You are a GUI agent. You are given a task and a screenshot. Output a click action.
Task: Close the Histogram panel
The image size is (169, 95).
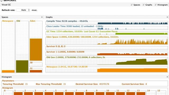(x=167, y=77)
